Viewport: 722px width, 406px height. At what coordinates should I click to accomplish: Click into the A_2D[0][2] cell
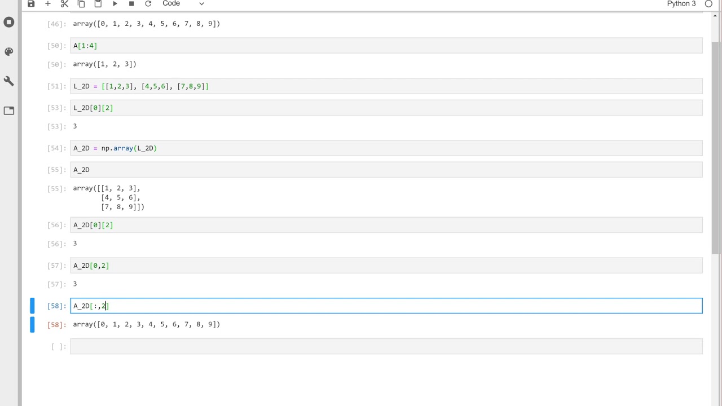tap(386, 225)
